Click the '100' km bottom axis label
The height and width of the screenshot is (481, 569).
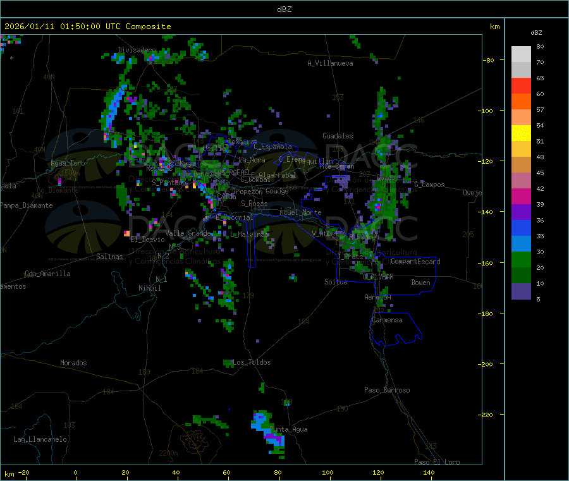pos(327,473)
